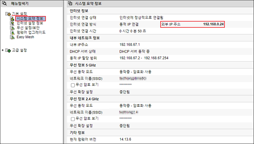This screenshot has width=254, height=144.
Task: Click the 무선 설정/보안 wireless icon
Action: (12, 28)
